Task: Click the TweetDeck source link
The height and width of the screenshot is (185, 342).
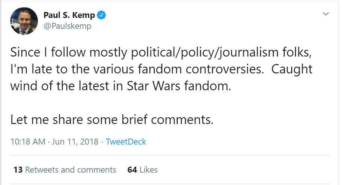Action: (126, 142)
